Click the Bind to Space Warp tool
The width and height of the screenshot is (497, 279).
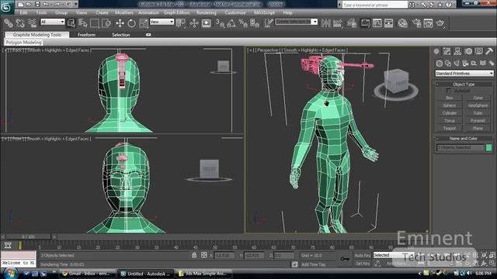[32, 23]
